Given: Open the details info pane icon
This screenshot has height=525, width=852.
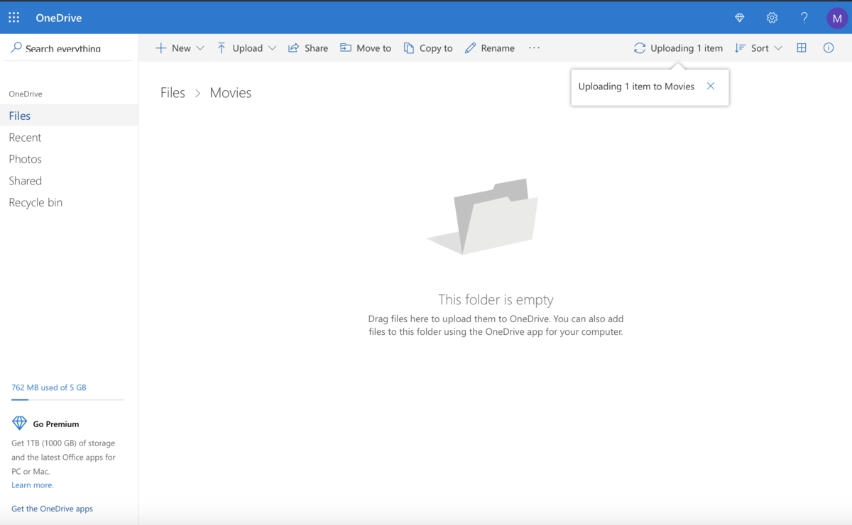Looking at the screenshot, I should 829,48.
